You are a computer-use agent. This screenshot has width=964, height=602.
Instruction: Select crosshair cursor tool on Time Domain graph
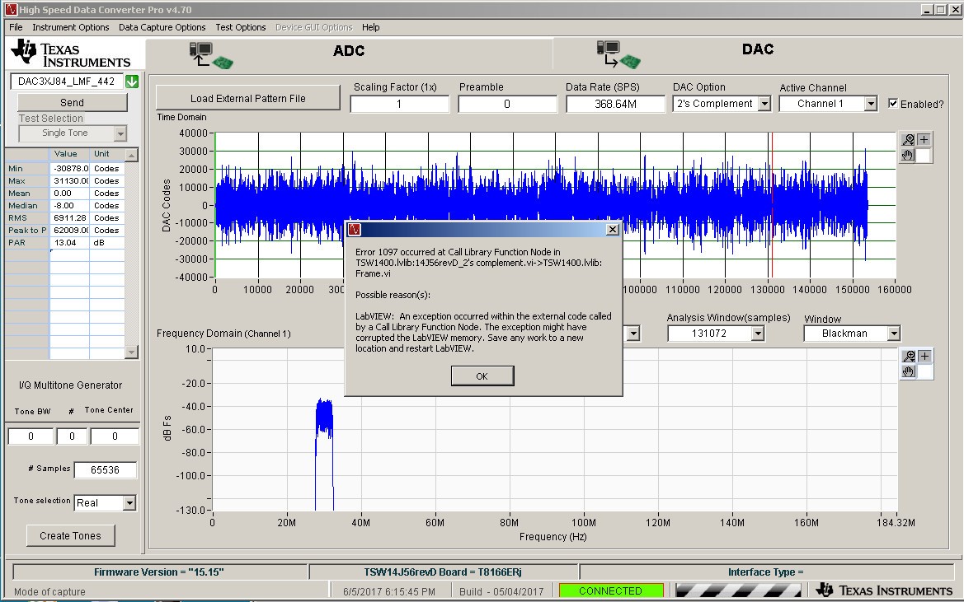point(924,140)
